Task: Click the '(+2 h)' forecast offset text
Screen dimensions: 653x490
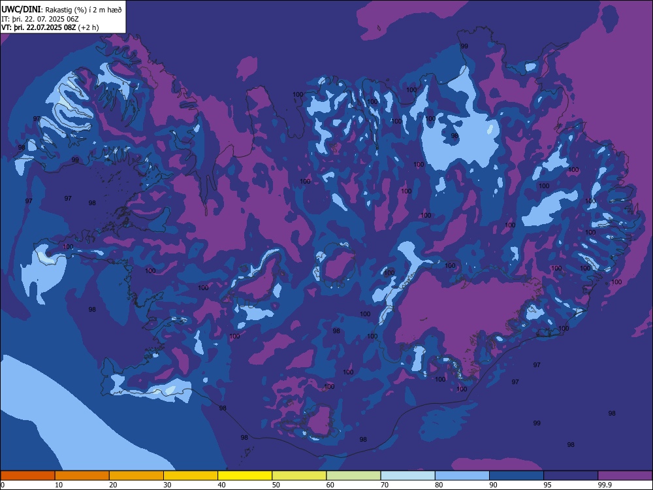Action: [x=88, y=27]
